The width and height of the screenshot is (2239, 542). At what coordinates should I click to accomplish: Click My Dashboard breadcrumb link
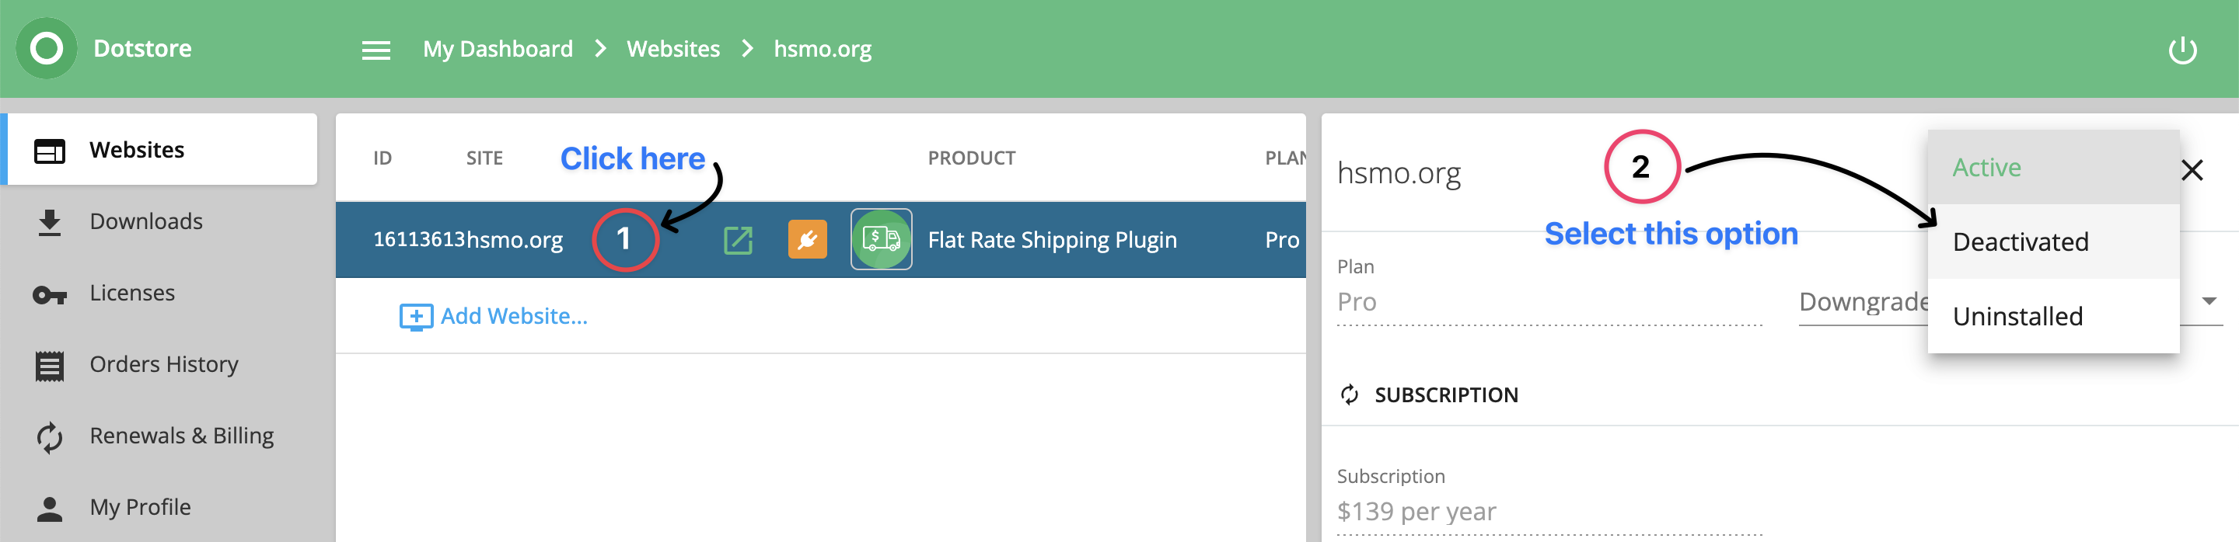[x=498, y=50]
